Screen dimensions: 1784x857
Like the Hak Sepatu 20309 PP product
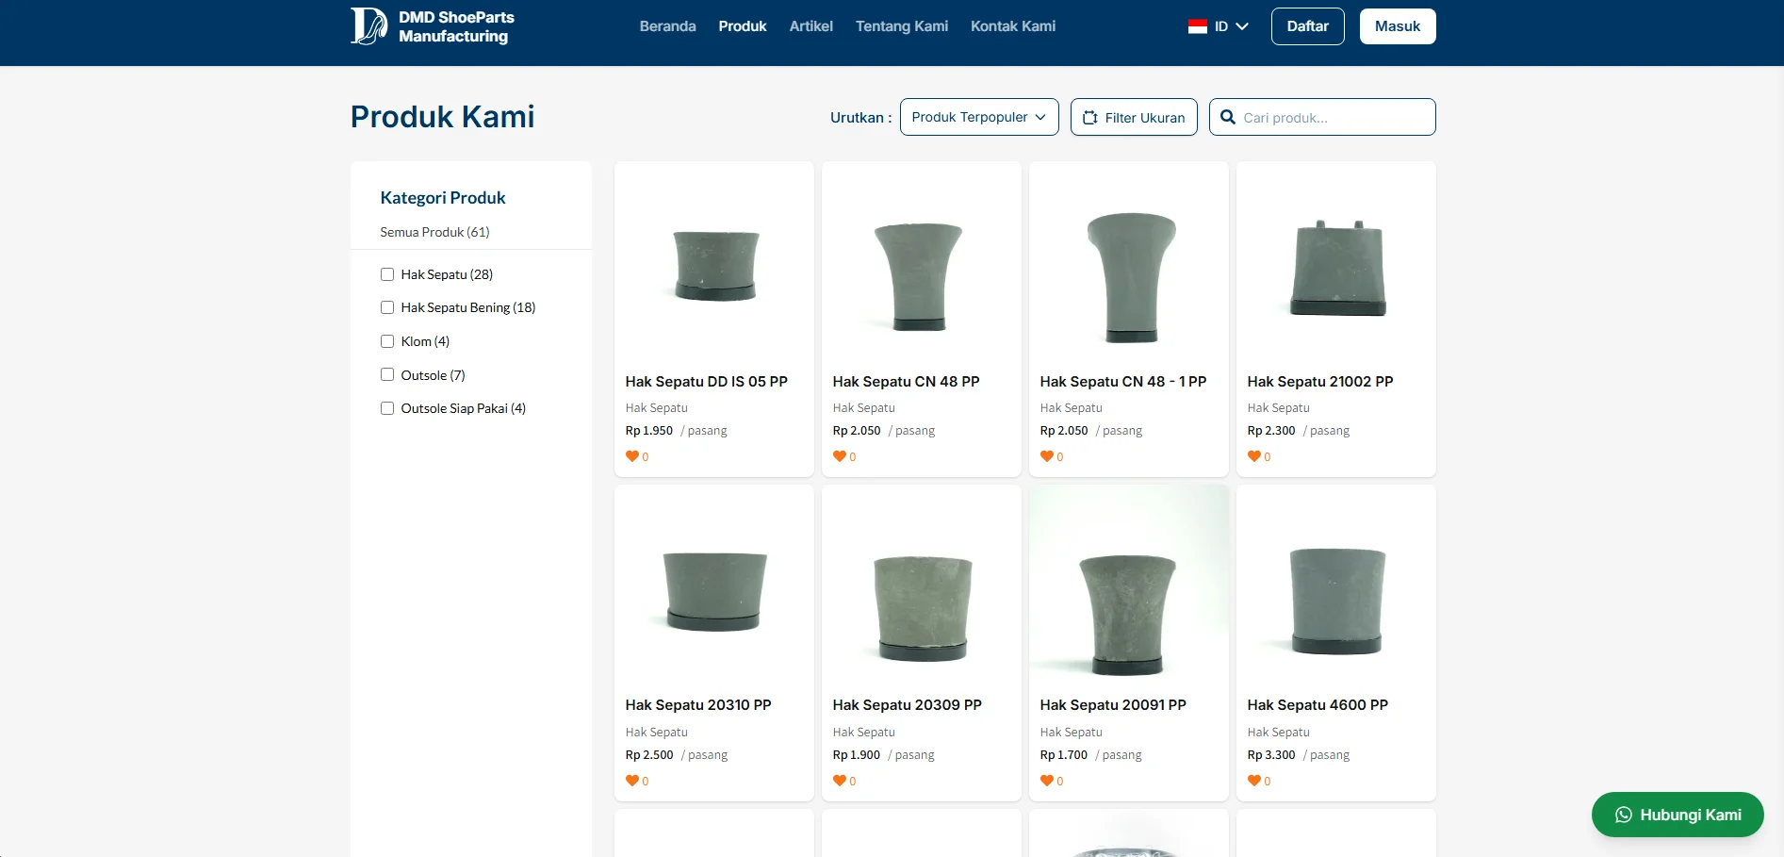[840, 781]
